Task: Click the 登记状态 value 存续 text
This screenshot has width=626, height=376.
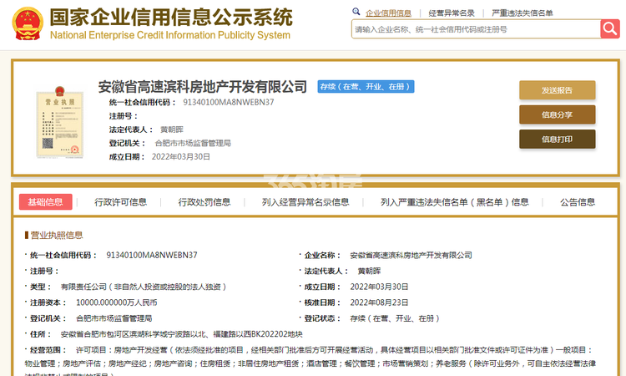Action: pos(395,318)
